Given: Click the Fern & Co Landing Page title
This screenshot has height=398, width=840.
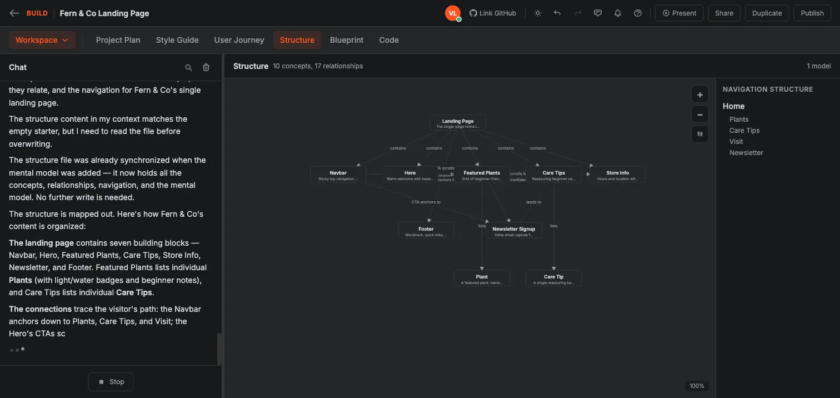Looking at the screenshot, I should pos(104,13).
